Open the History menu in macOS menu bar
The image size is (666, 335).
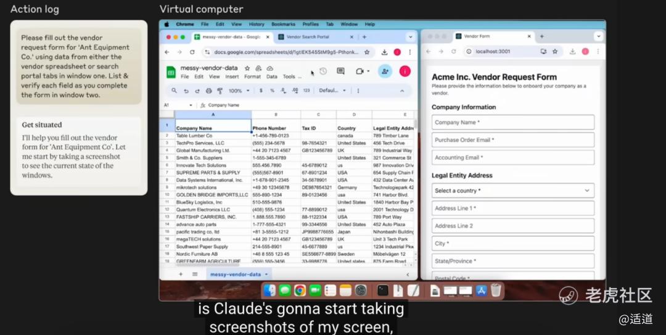coord(257,24)
